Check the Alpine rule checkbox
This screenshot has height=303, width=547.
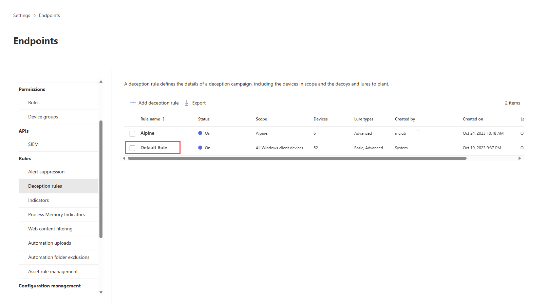coord(132,134)
